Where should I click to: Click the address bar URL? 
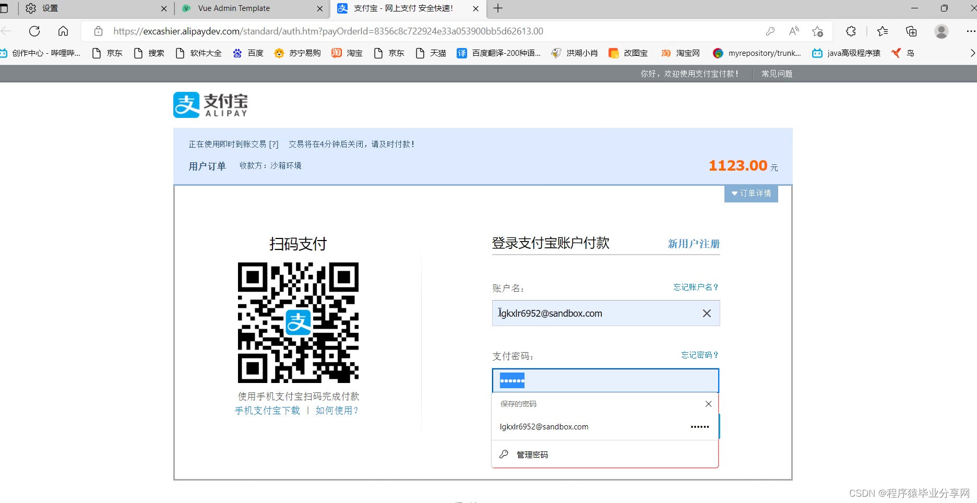[328, 31]
